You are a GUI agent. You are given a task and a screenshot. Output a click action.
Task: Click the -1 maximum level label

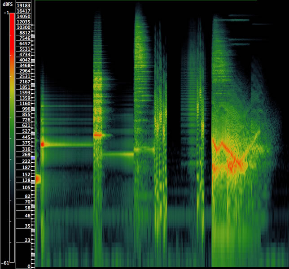click(5, 13)
